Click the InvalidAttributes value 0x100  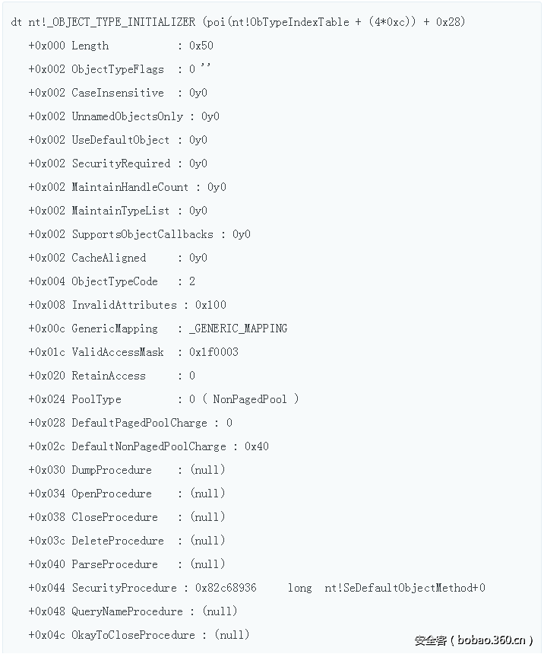click(210, 305)
